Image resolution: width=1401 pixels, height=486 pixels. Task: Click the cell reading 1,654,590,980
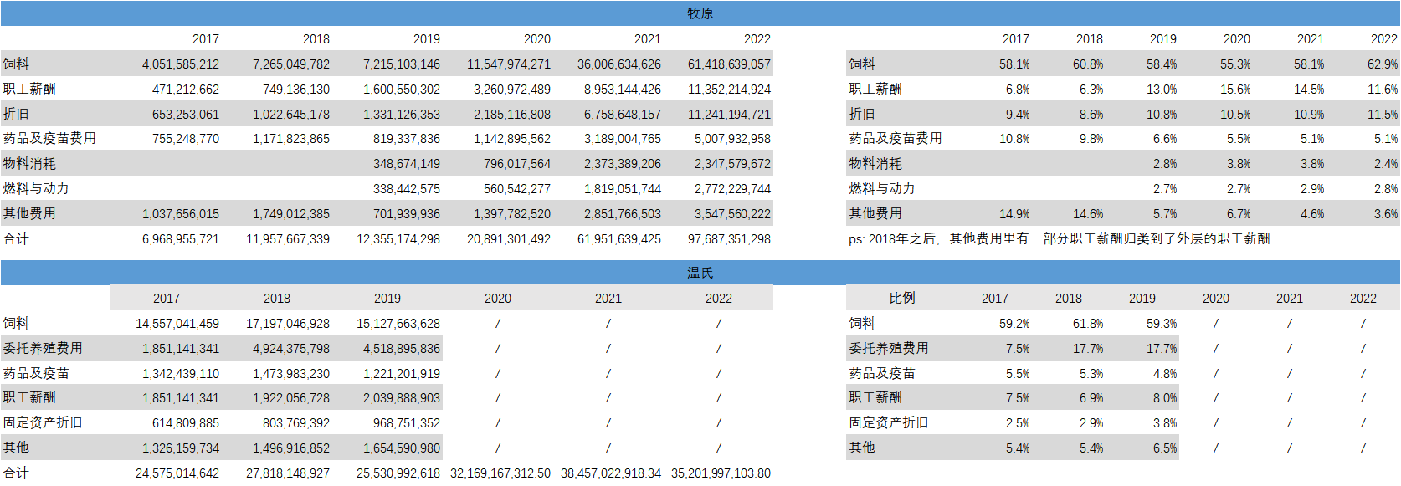[402, 448]
